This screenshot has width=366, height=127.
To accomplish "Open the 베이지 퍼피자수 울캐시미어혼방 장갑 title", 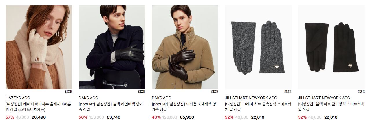I will tap(38, 107).
